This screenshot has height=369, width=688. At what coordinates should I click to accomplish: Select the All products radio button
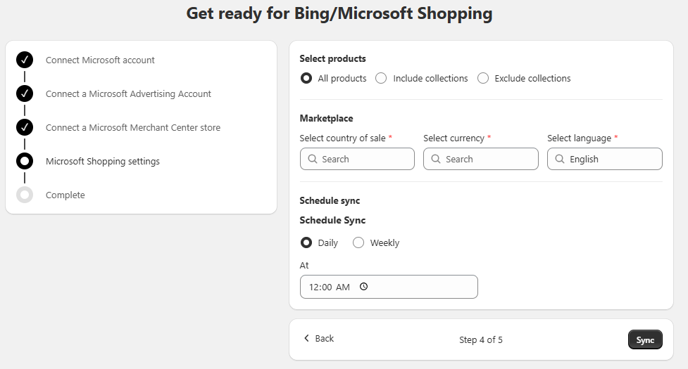[x=306, y=78]
